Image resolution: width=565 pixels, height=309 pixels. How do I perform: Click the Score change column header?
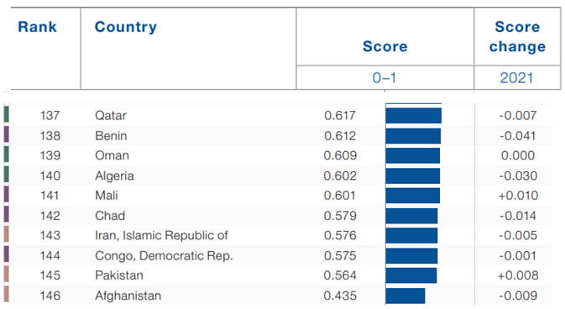517,37
